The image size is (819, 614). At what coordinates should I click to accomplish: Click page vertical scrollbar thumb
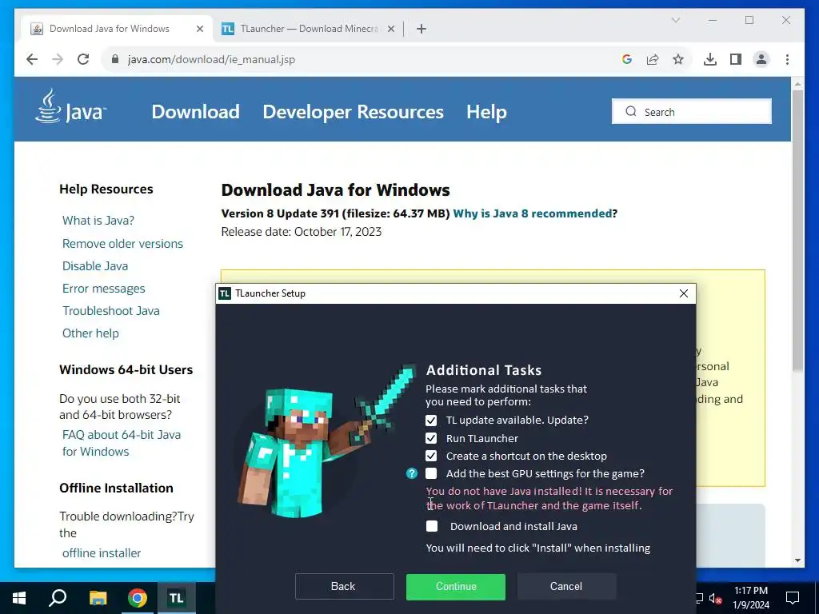click(797, 229)
